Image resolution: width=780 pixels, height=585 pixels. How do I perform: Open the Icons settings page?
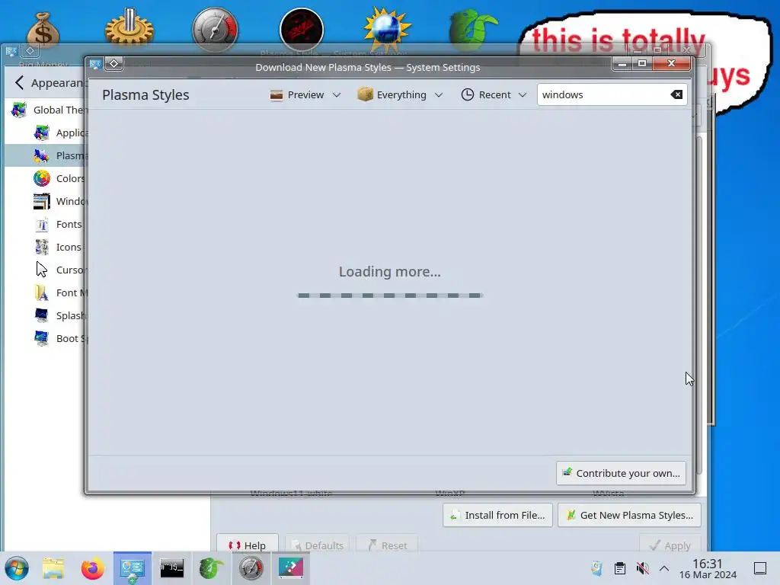[x=46, y=248]
